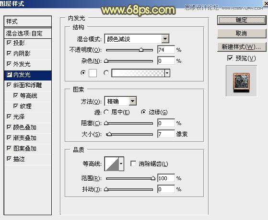The height and width of the screenshot is (220, 268).
Task: Select the 居中(E) source radio button
Action: [106, 112]
